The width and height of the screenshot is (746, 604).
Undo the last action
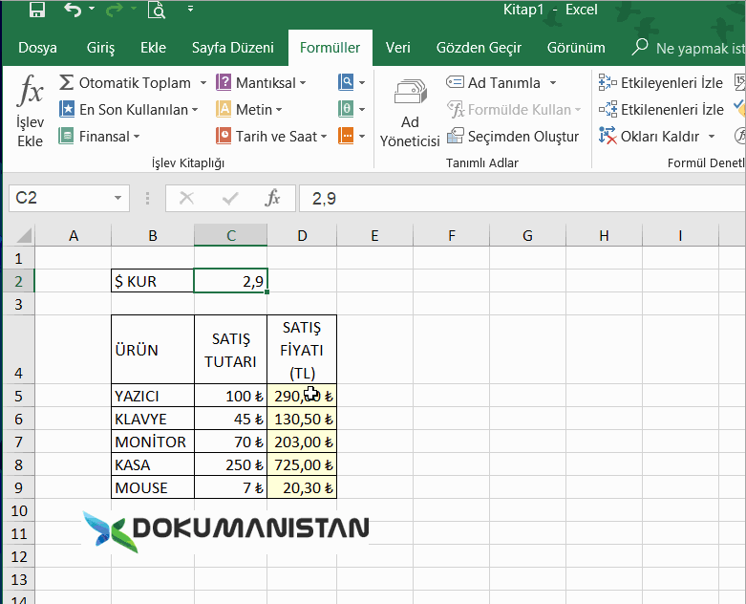[x=73, y=9]
